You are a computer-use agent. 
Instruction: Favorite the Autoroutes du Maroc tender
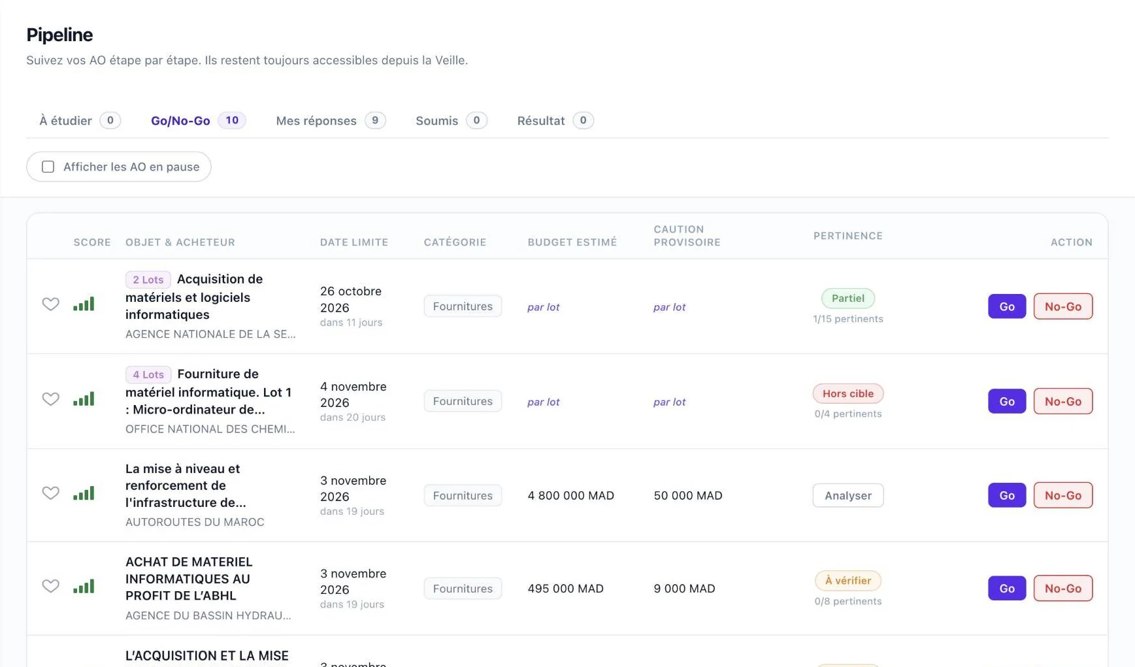point(50,493)
